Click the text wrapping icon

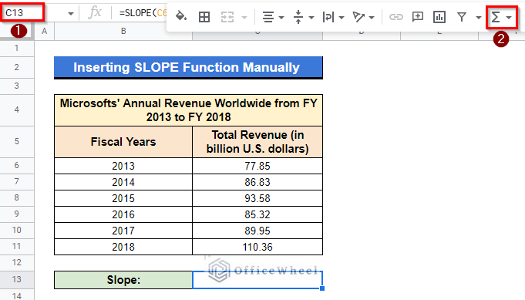pyautogui.click(x=328, y=17)
